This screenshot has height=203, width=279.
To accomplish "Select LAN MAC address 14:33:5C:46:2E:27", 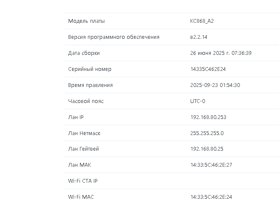I will [211, 165].
